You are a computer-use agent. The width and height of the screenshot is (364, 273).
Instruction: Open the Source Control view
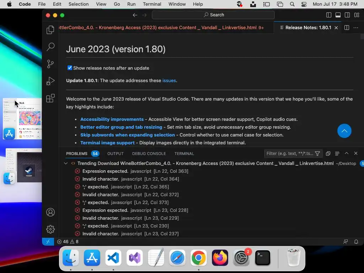50,64
